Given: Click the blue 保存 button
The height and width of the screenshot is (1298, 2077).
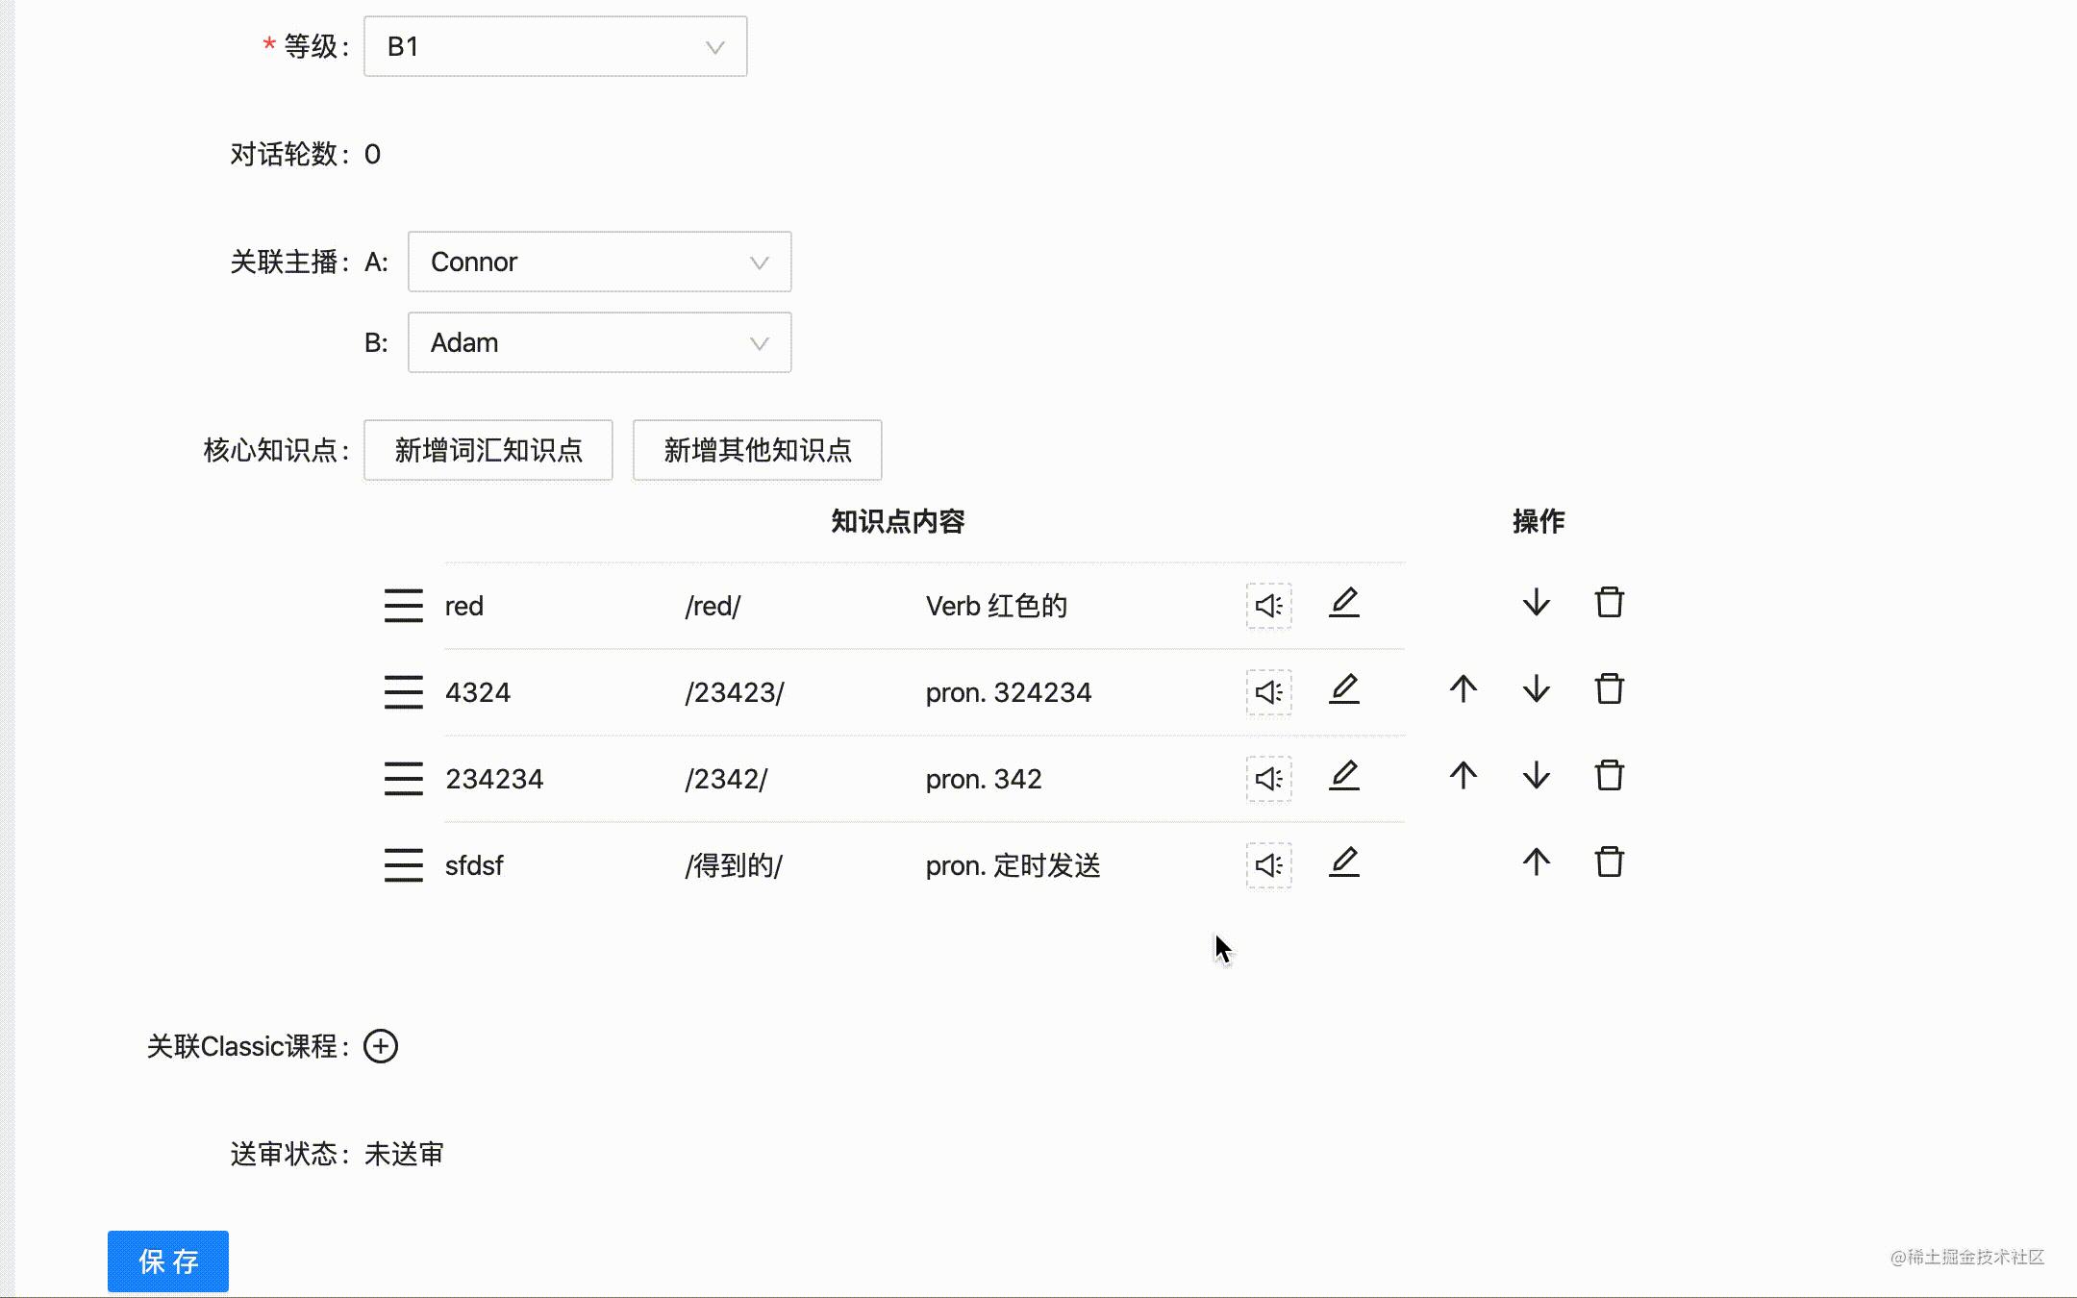Looking at the screenshot, I should tap(168, 1261).
